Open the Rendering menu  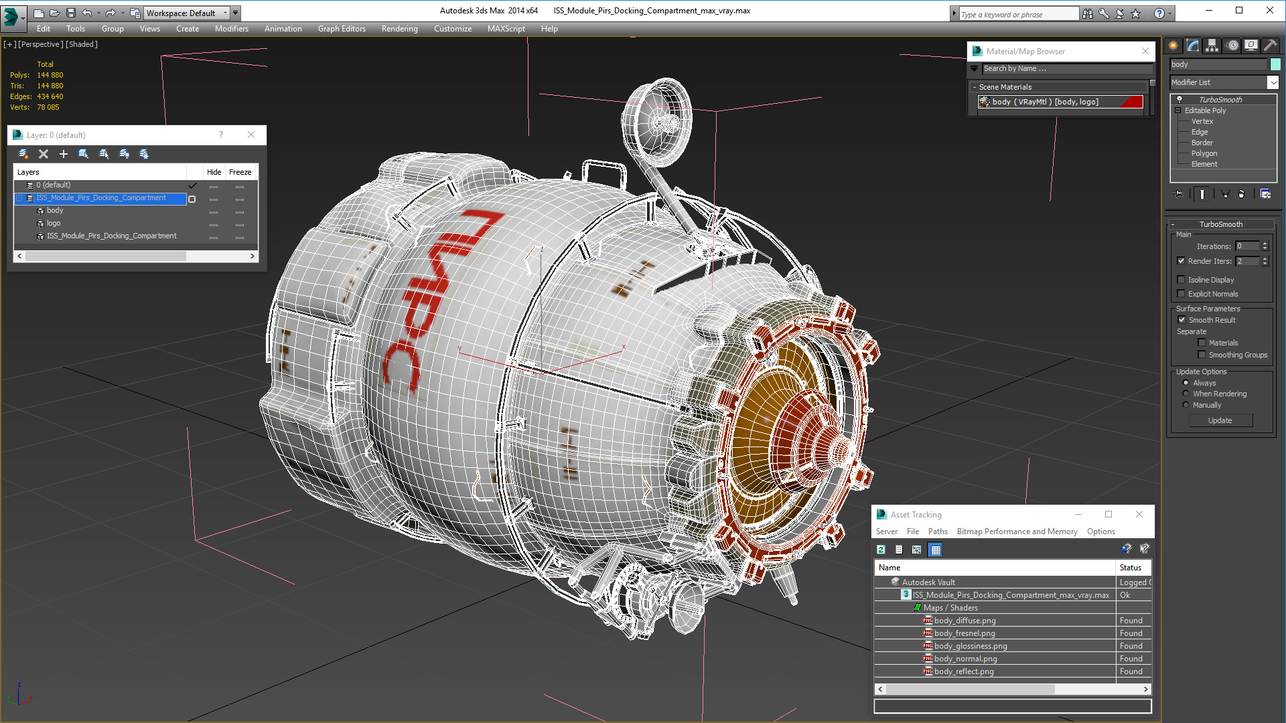(399, 29)
